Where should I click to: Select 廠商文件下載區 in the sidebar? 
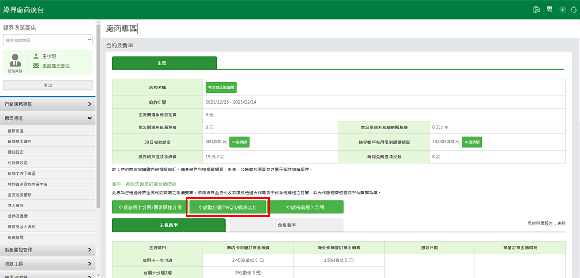coord(22,173)
